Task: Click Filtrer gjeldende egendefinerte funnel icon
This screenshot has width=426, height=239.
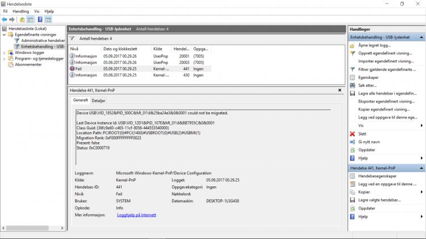Action: [353, 69]
